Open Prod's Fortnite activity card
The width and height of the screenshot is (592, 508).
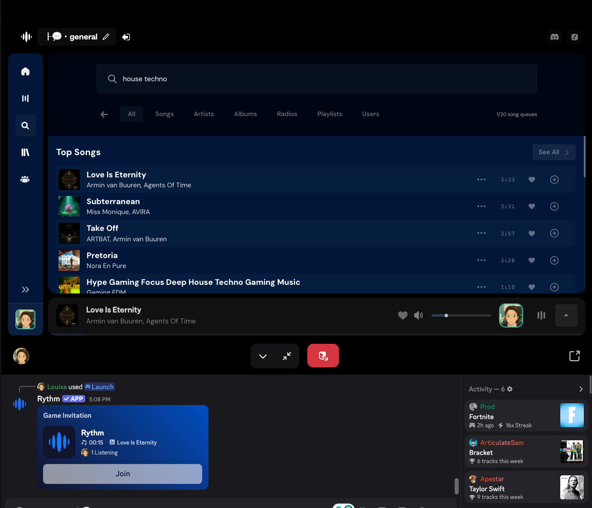[526, 415]
